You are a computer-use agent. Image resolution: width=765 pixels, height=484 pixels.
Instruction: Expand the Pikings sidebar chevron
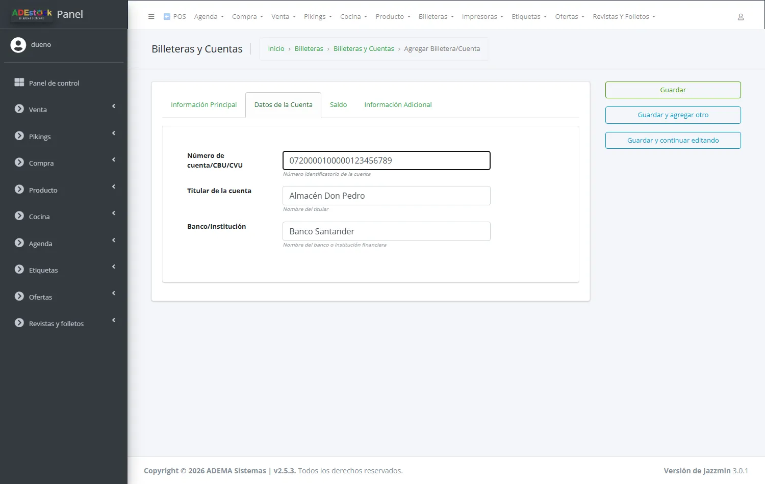114,133
